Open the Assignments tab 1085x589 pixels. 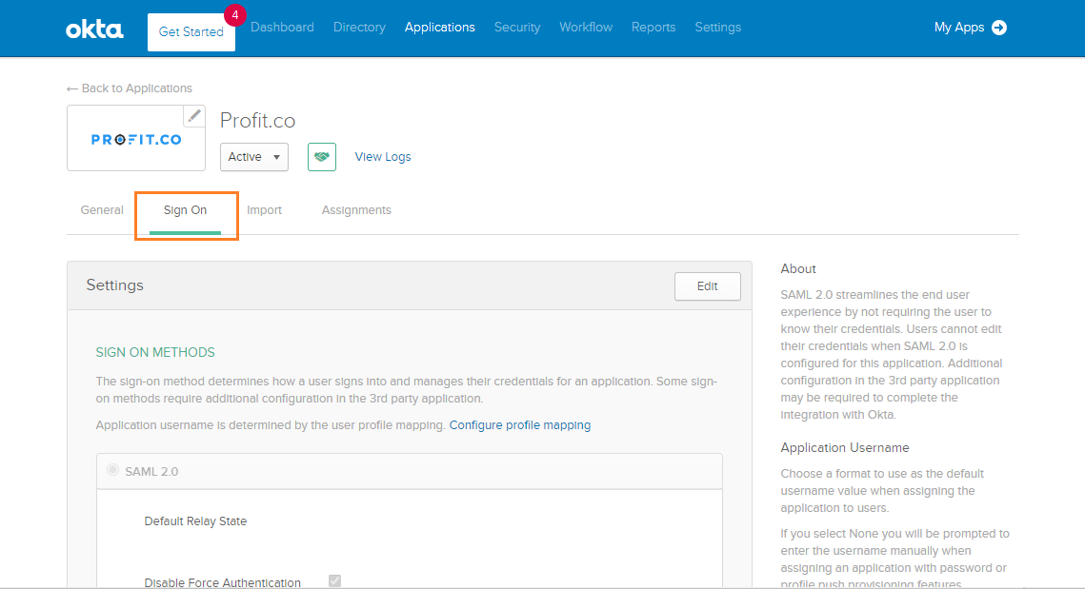[356, 209]
